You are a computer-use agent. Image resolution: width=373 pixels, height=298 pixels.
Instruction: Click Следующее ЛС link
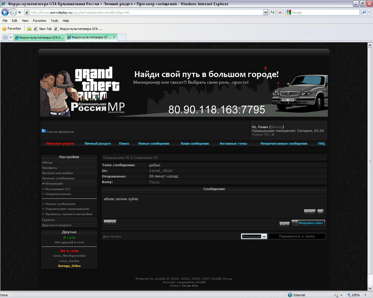point(146,158)
